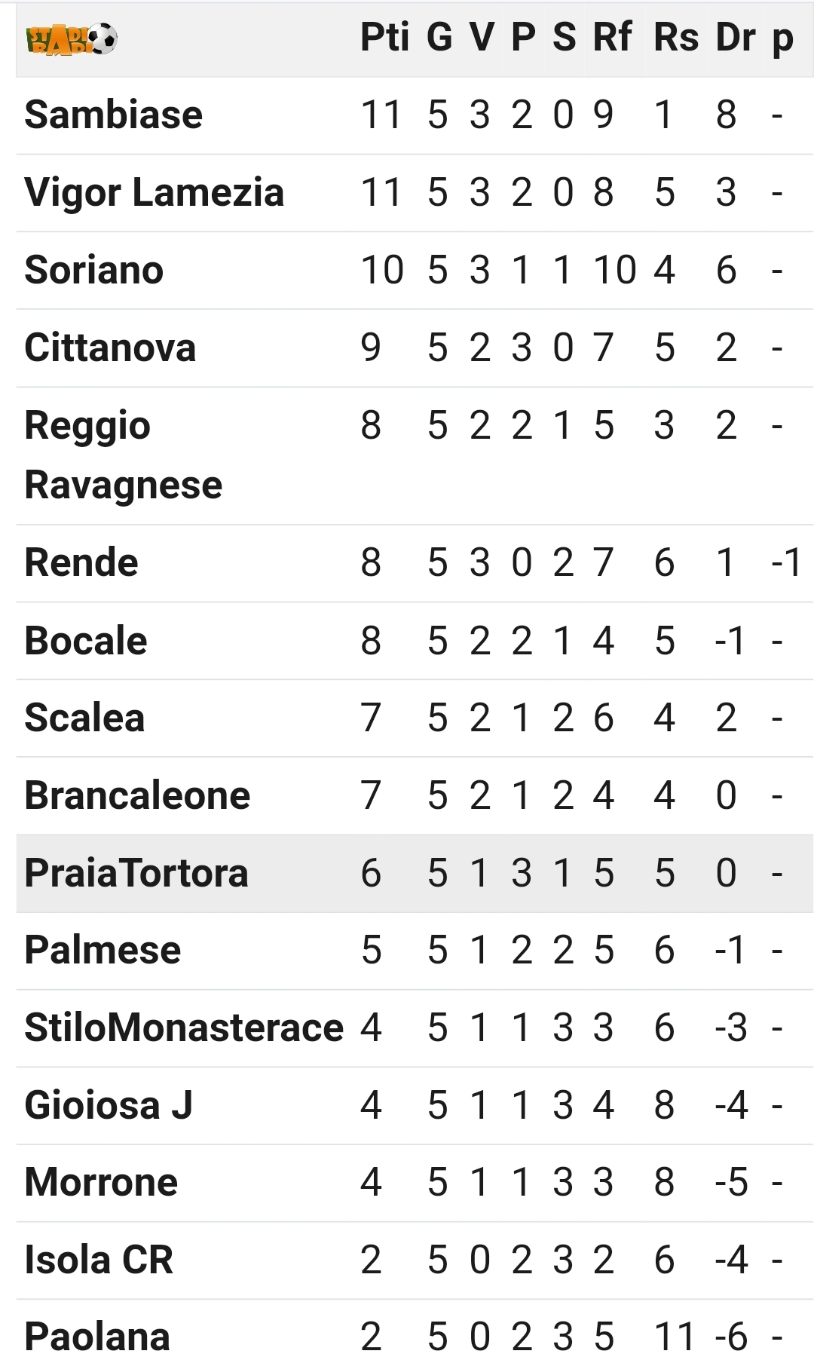Click the Stadio Radio logo icon

point(72,39)
